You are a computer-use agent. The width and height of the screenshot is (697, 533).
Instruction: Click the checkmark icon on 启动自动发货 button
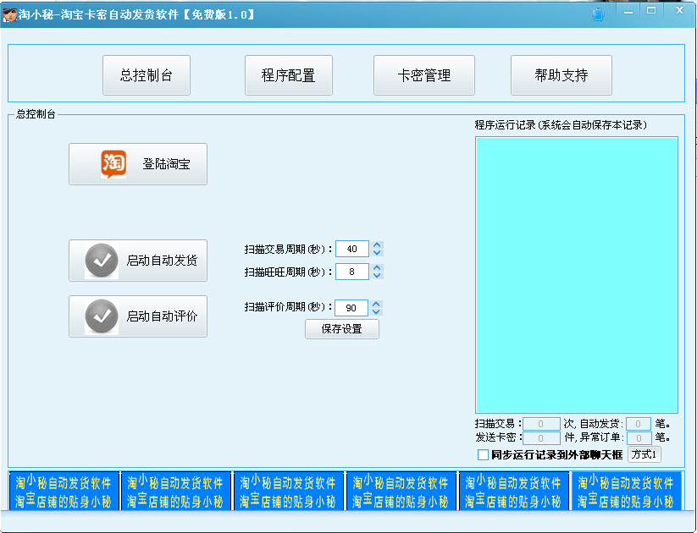tap(101, 261)
